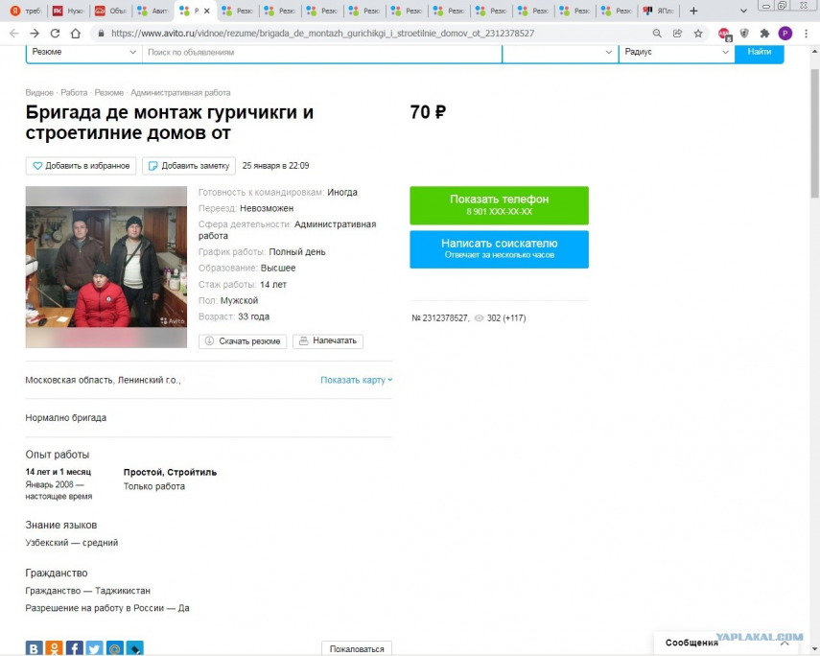Expand Показать карту to view the map

pos(354,380)
